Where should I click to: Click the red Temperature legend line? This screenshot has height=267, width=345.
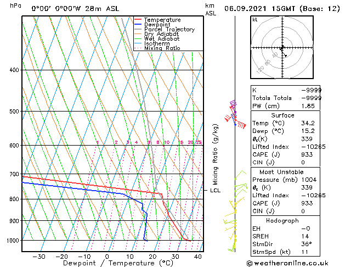(138, 20)
